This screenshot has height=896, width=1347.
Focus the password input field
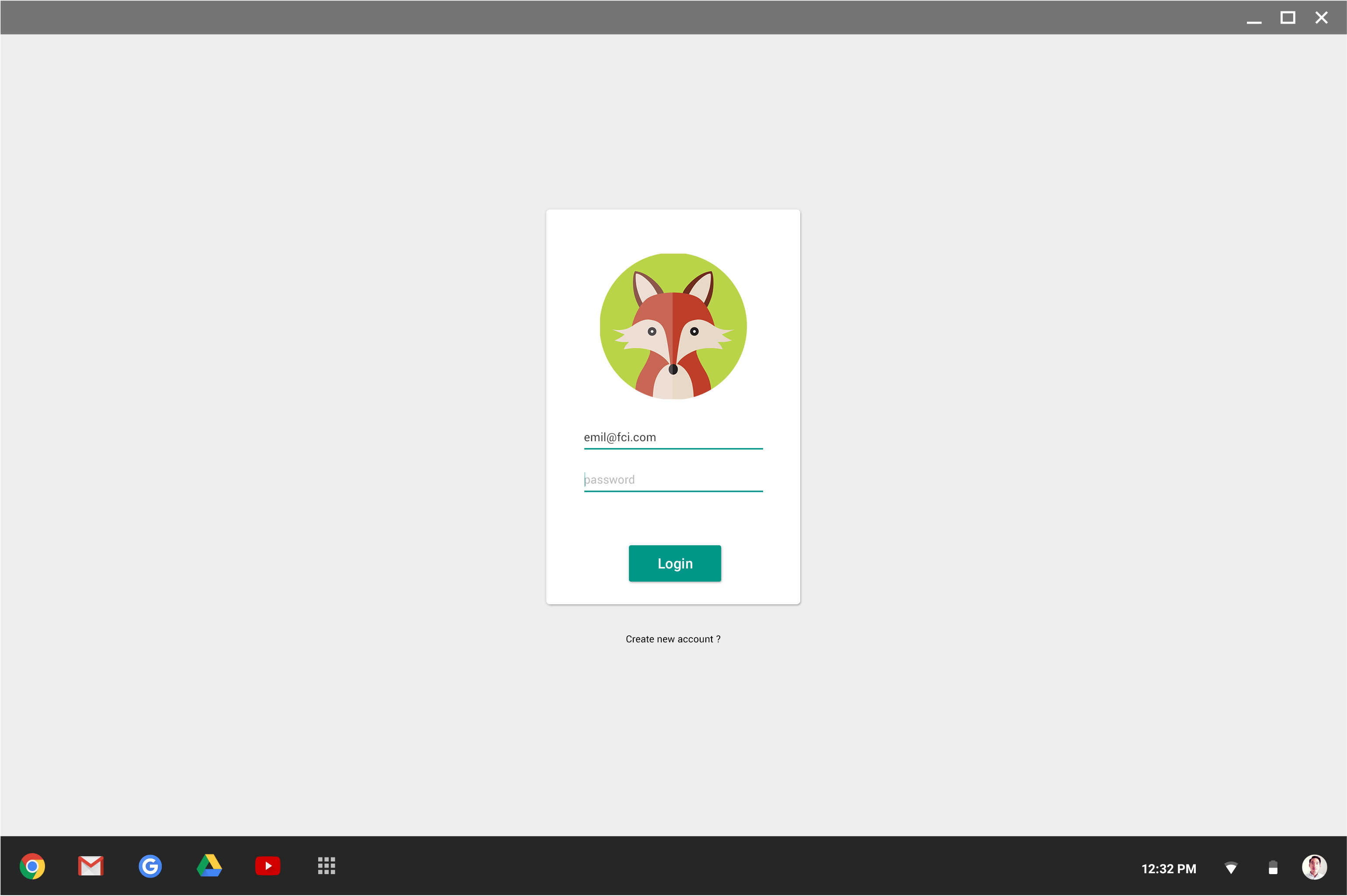pos(673,480)
